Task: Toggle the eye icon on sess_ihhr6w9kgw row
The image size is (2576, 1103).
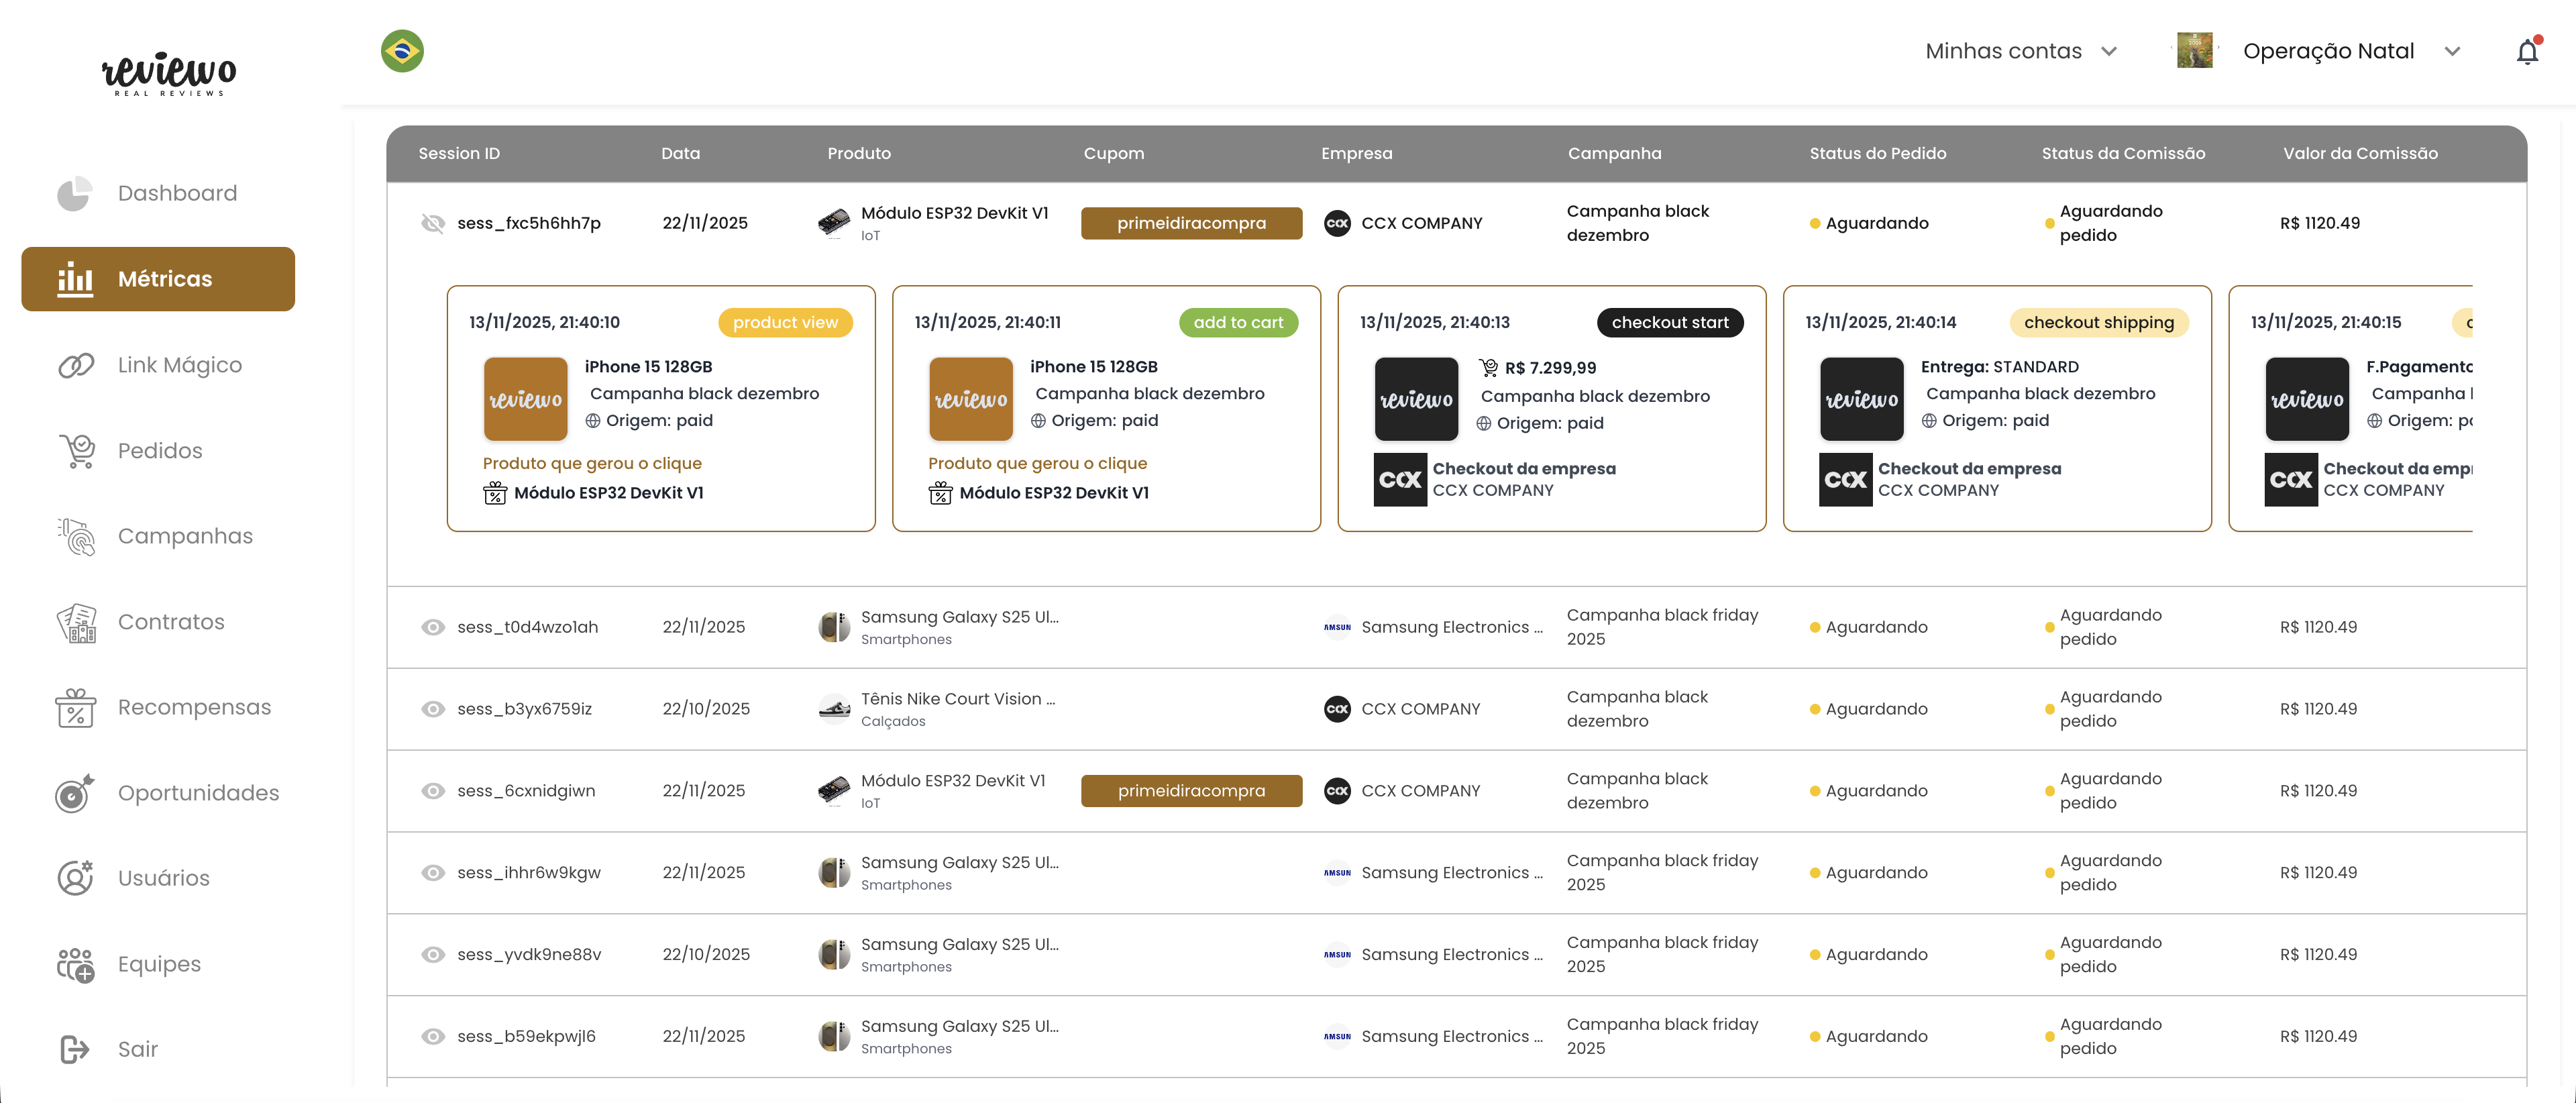Action: click(x=433, y=872)
